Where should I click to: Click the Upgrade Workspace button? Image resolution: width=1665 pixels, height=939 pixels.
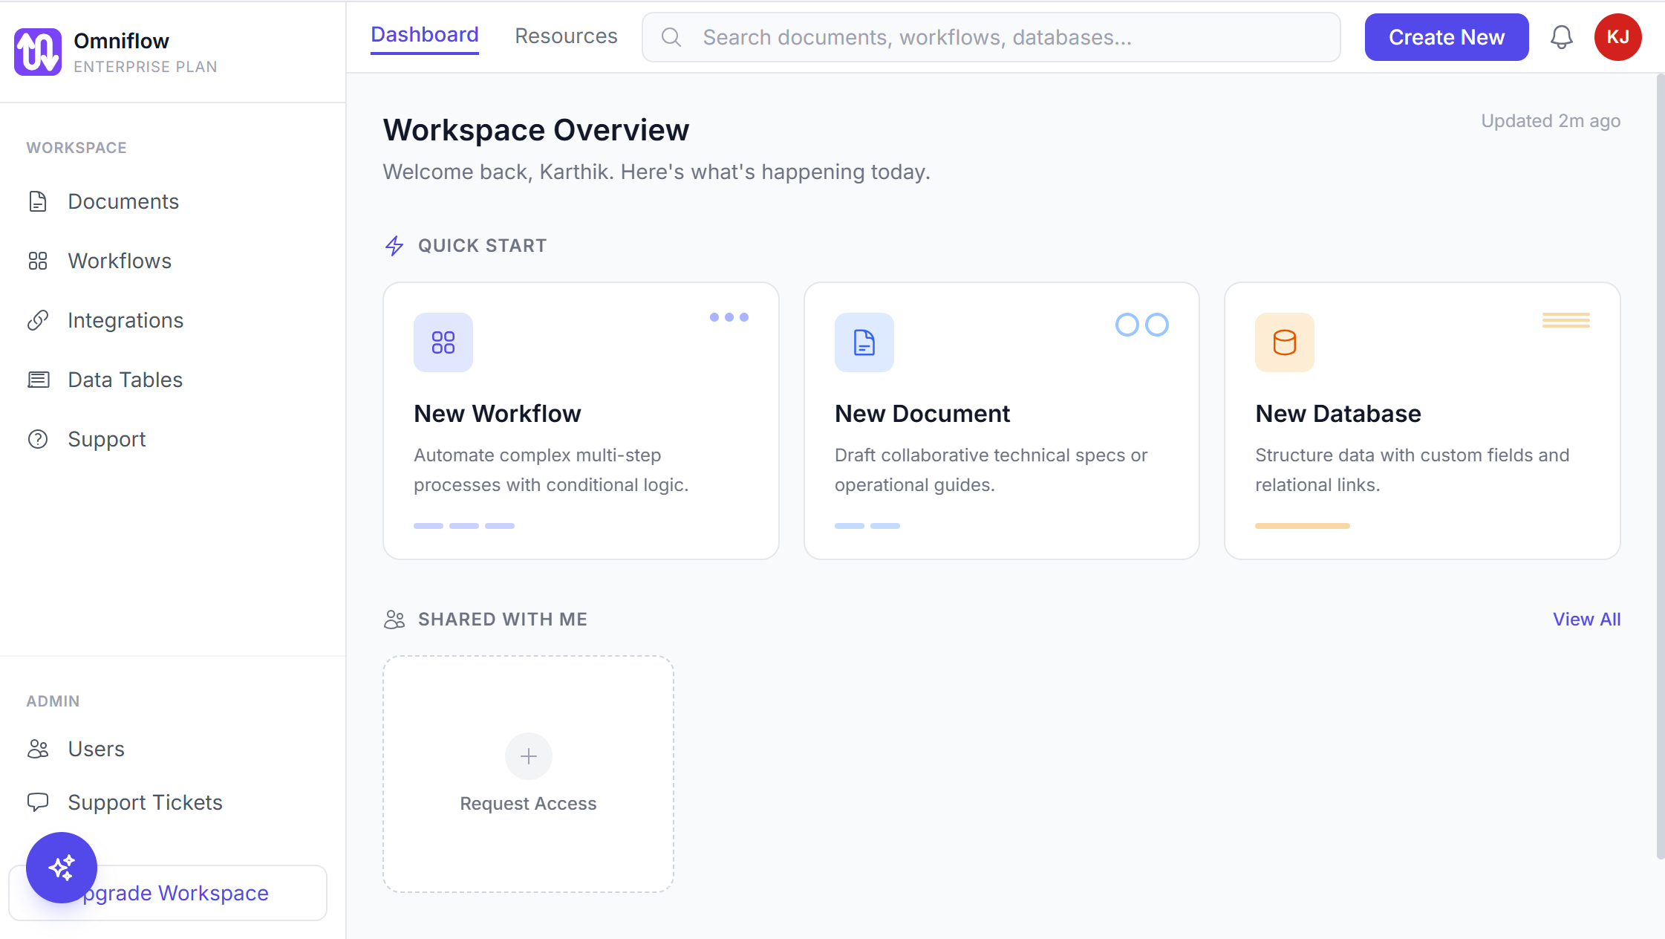pos(168,893)
